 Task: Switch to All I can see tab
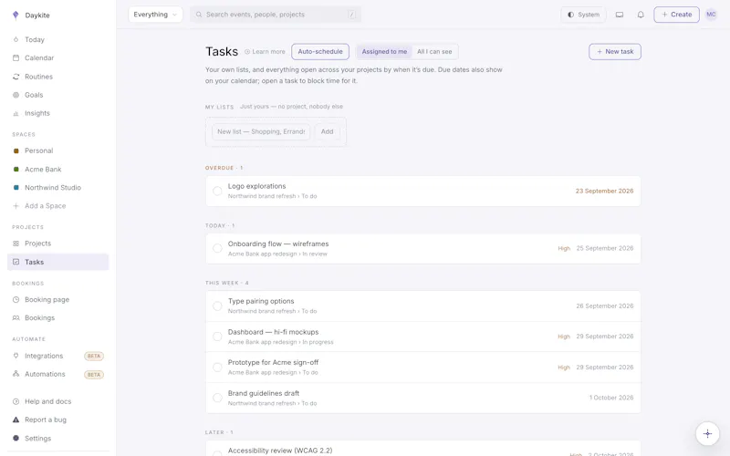(434, 52)
